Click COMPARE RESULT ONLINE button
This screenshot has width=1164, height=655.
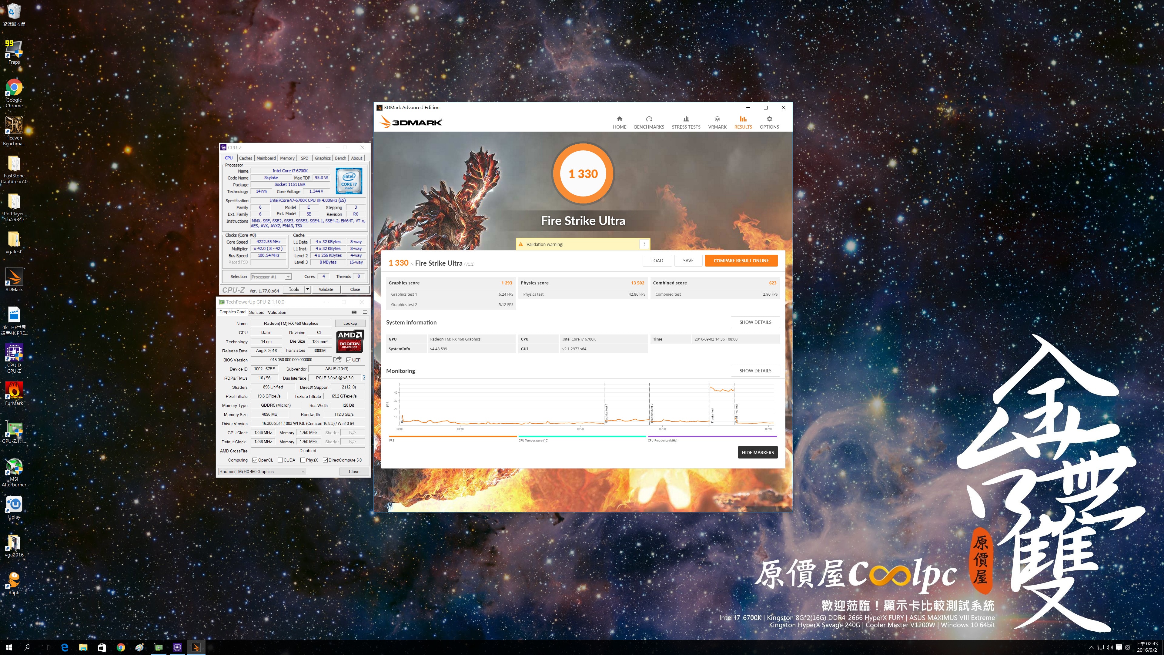pos(741,260)
